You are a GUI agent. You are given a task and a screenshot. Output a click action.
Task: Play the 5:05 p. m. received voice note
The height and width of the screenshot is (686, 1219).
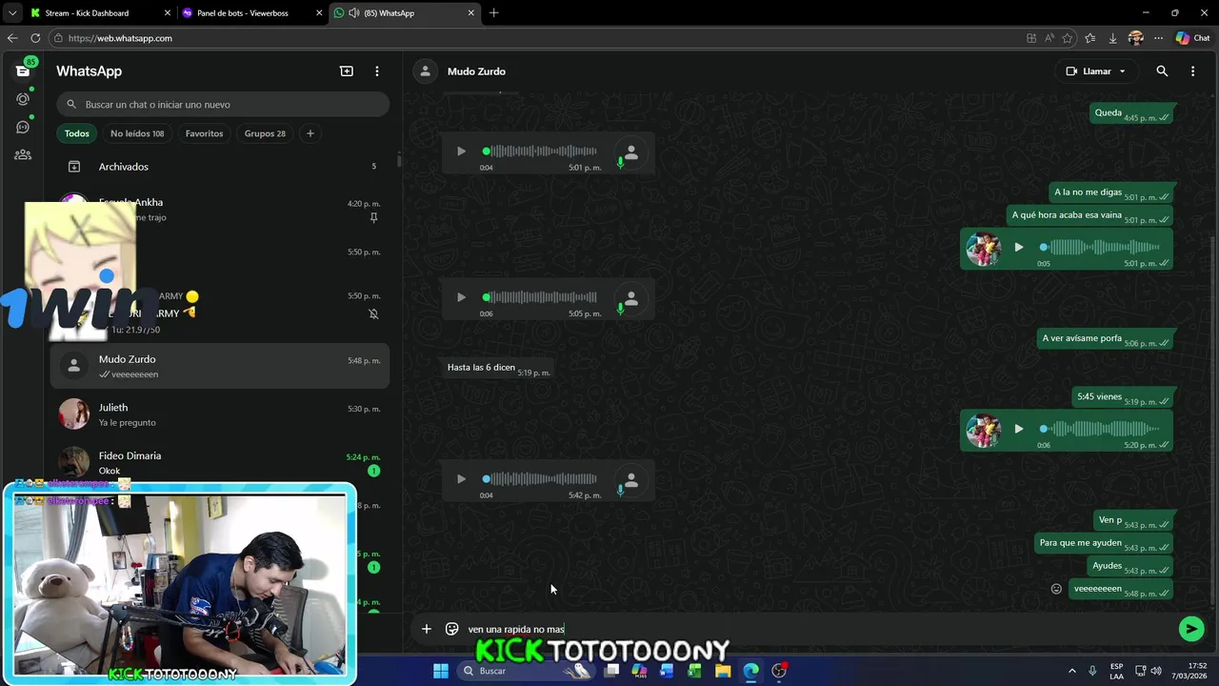tap(461, 297)
